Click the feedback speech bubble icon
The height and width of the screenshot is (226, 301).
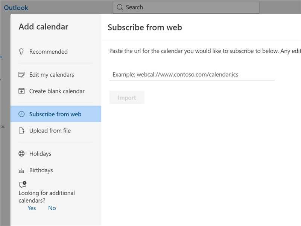(23, 185)
